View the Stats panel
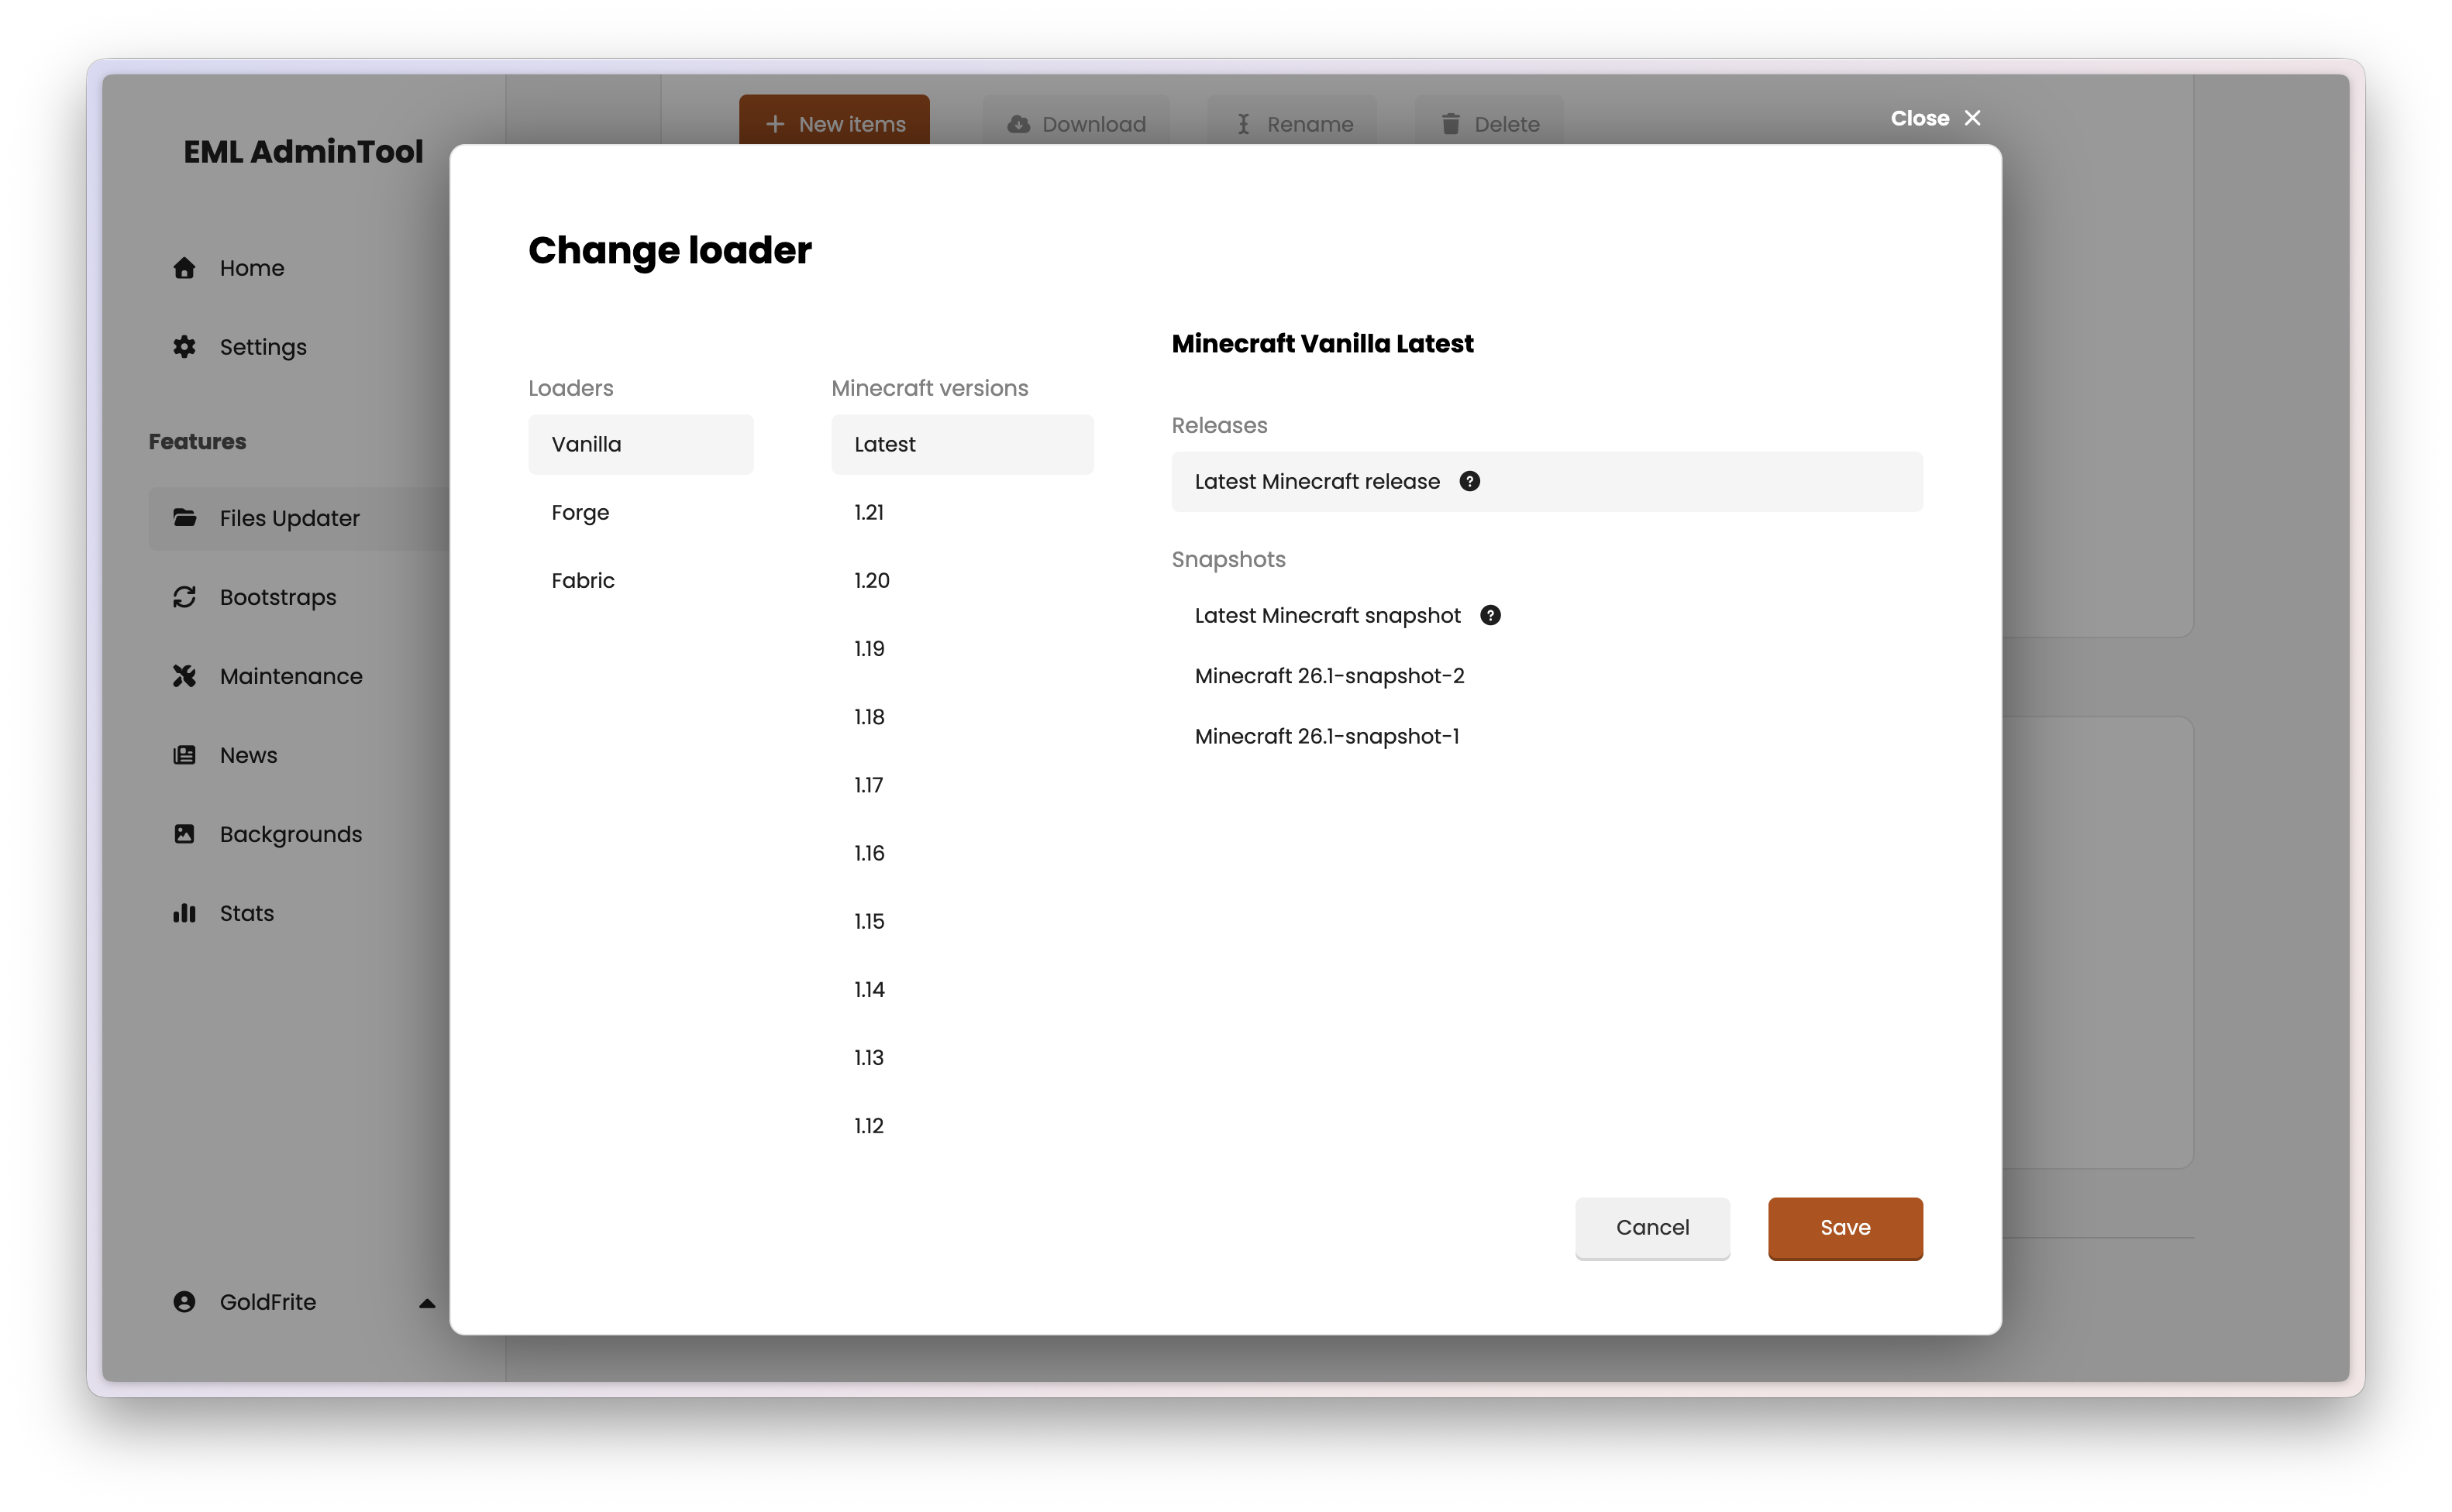The width and height of the screenshot is (2452, 1512). [246, 912]
